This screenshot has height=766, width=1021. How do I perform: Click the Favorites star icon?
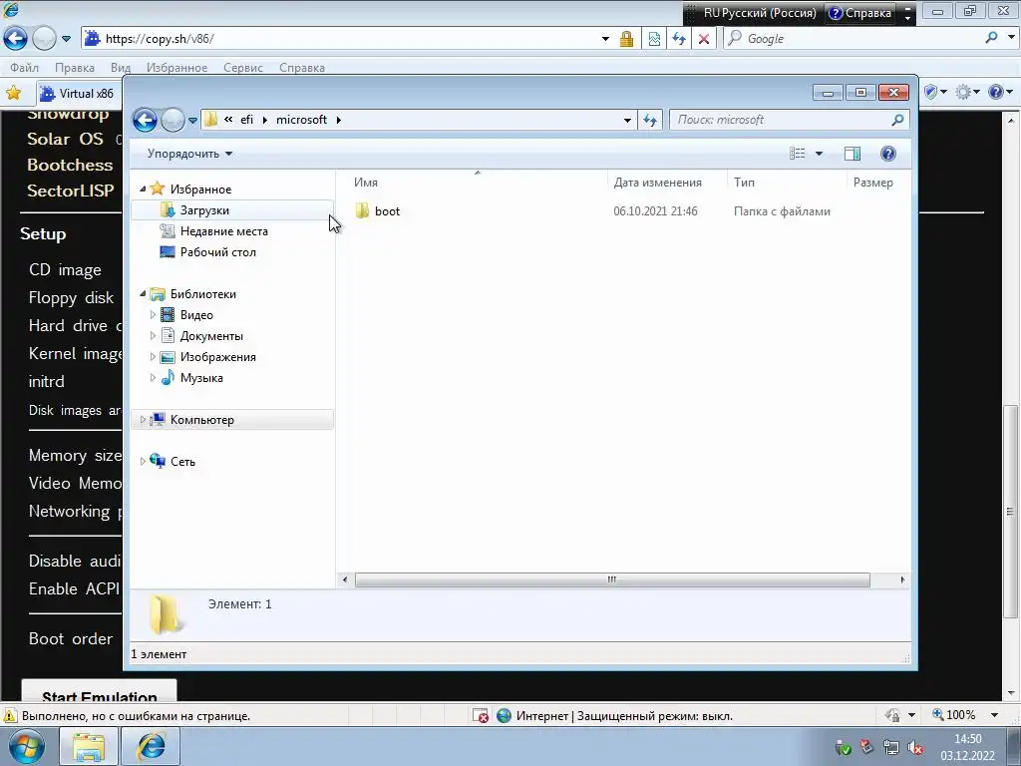13,93
